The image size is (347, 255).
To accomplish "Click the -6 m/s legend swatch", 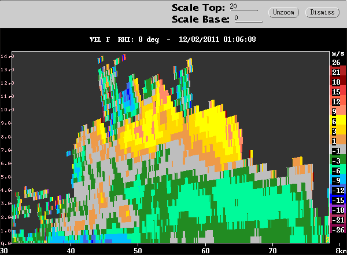I will (x=335, y=170).
